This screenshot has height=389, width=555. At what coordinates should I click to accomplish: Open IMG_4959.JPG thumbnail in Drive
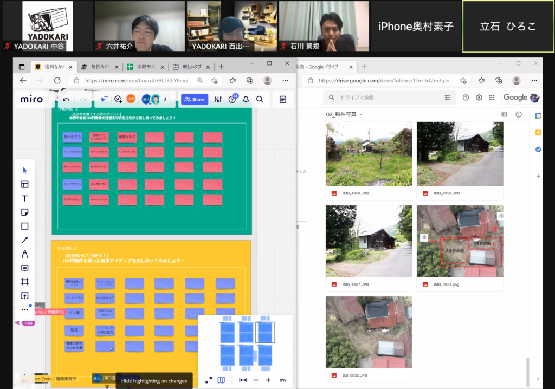pos(369,154)
